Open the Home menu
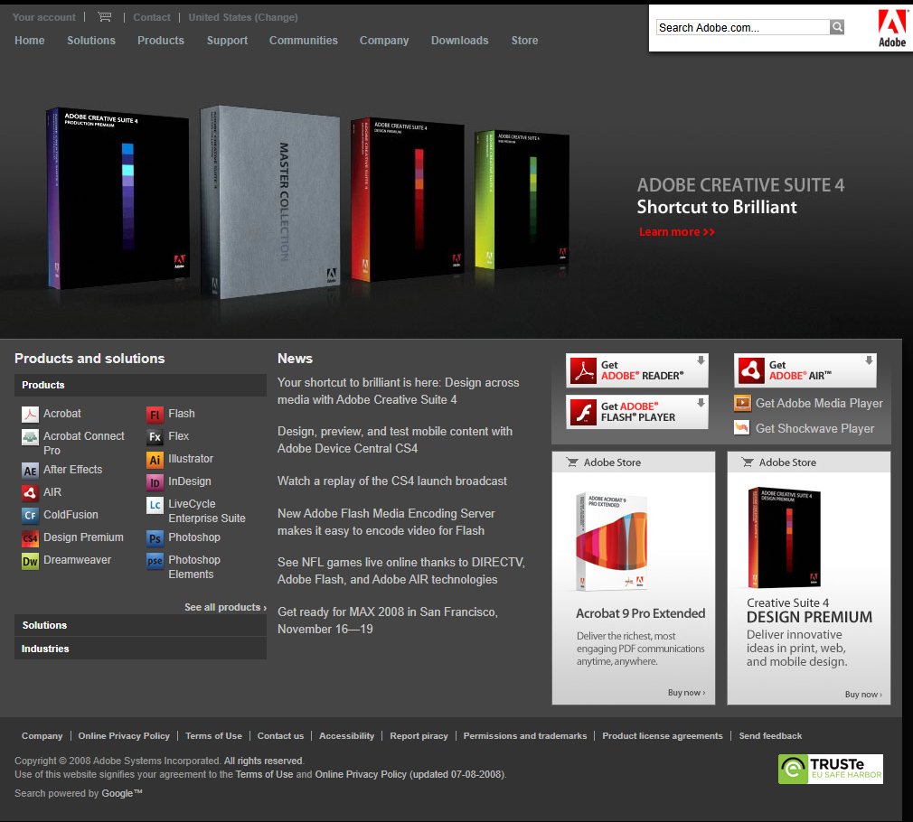The image size is (913, 822). point(30,40)
